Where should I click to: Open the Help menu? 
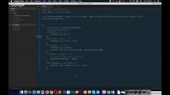[x=80, y=1]
